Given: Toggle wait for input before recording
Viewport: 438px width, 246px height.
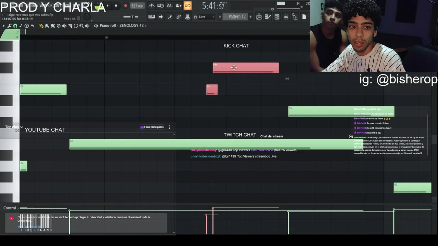Looking at the screenshot, I should (161, 5).
